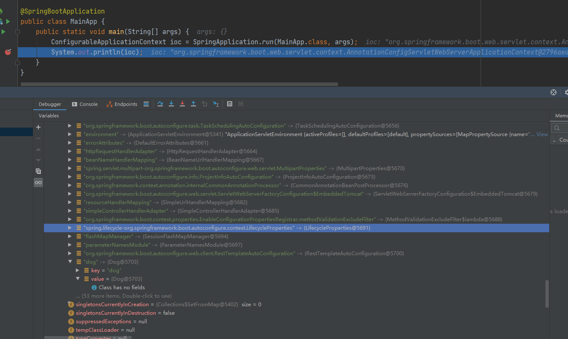Switch to Endpoints tab
Viewport: 568px width, 339px height.
(x=122, y=104)
